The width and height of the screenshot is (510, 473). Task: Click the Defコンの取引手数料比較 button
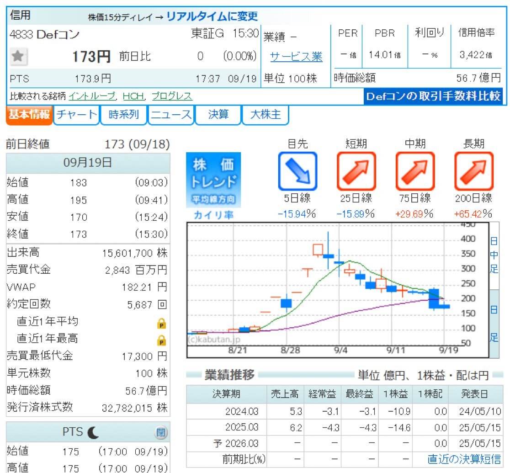click(433, 96)
